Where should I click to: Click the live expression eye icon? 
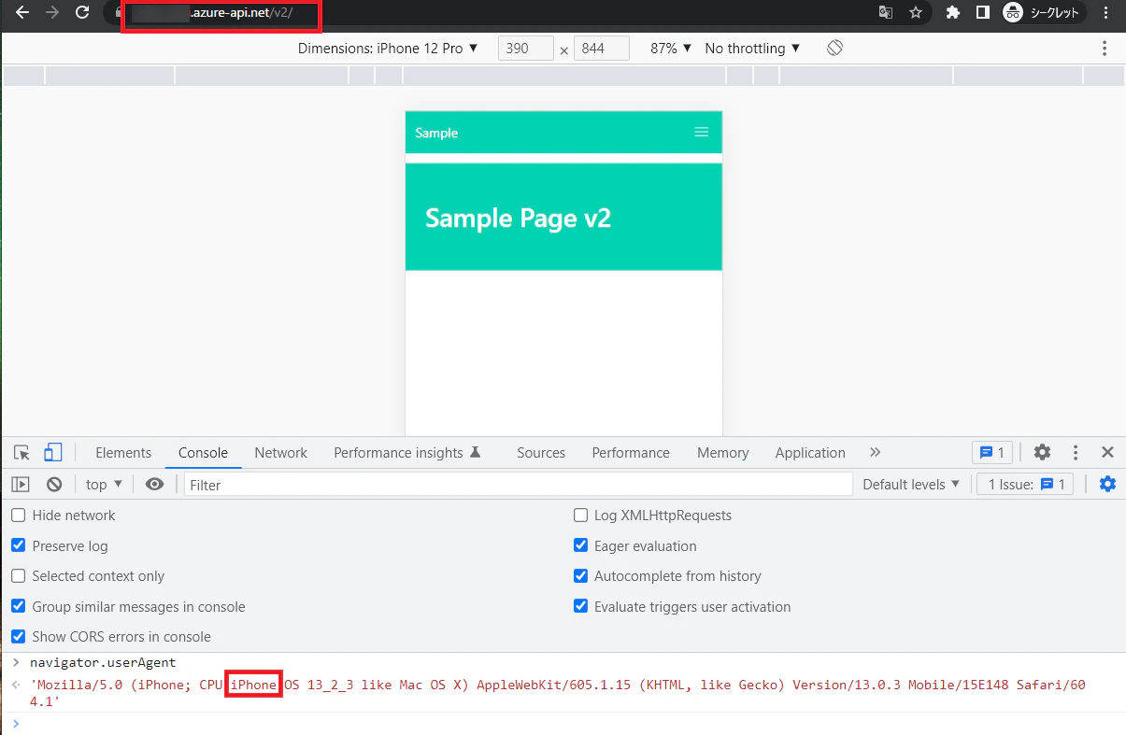[155, 484]
